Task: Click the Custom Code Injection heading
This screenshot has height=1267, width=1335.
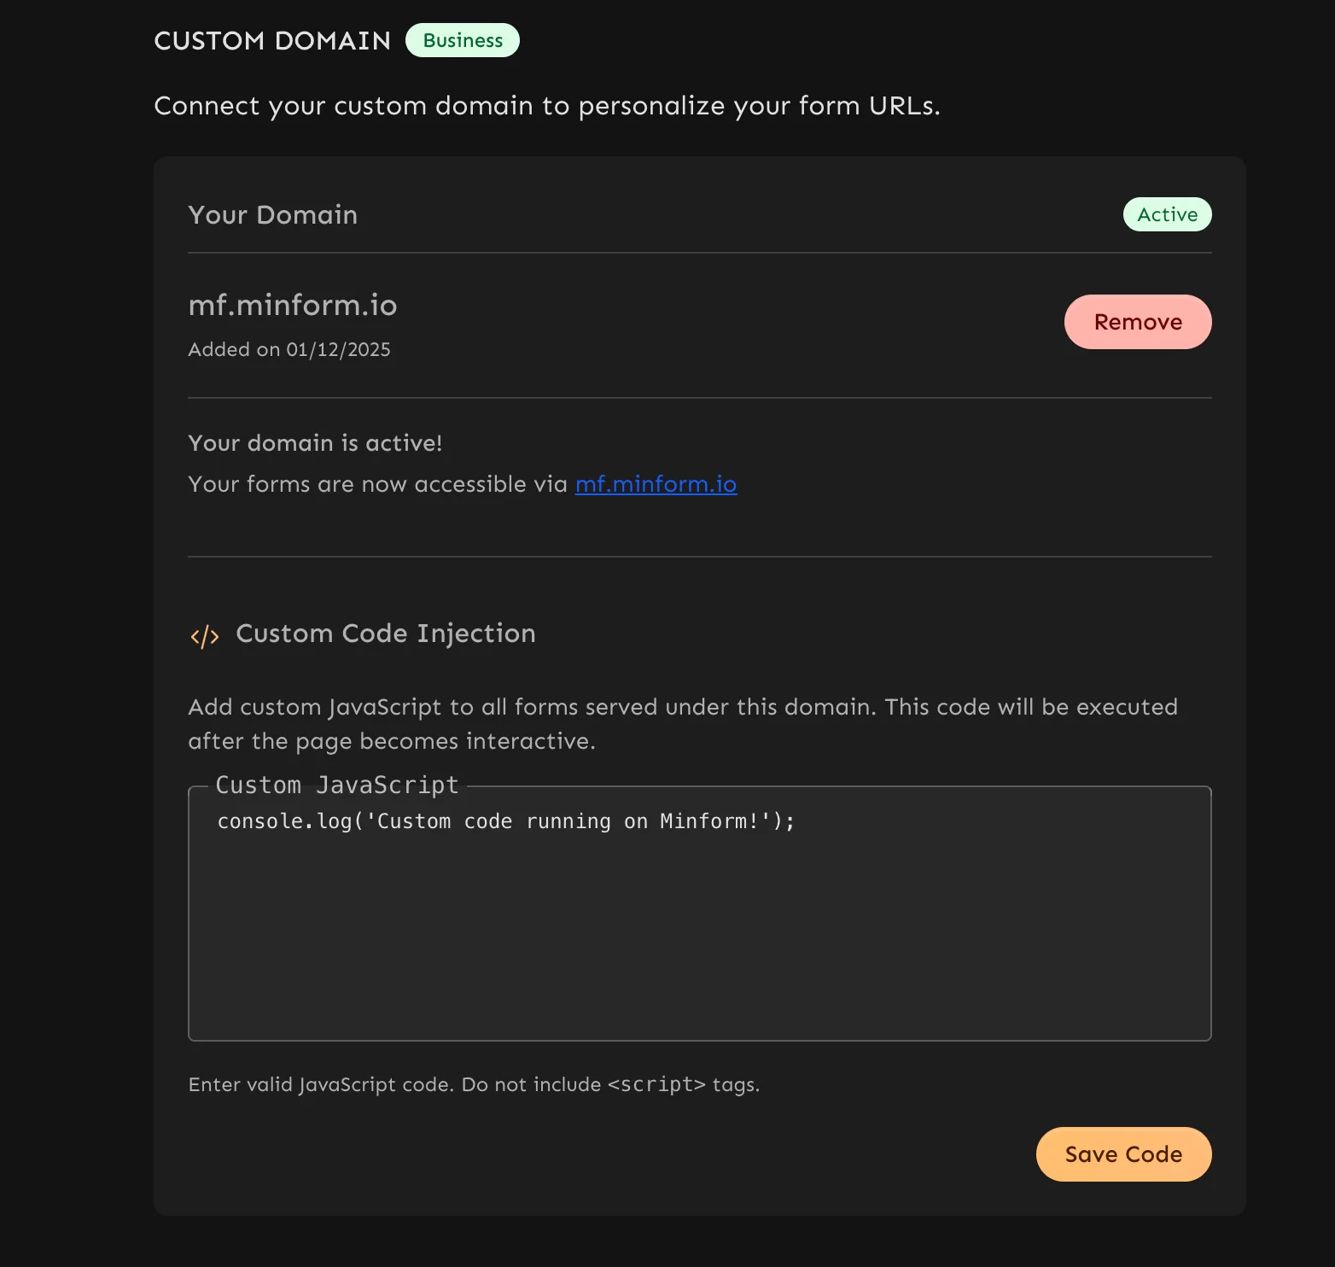Action: [386, 633]
